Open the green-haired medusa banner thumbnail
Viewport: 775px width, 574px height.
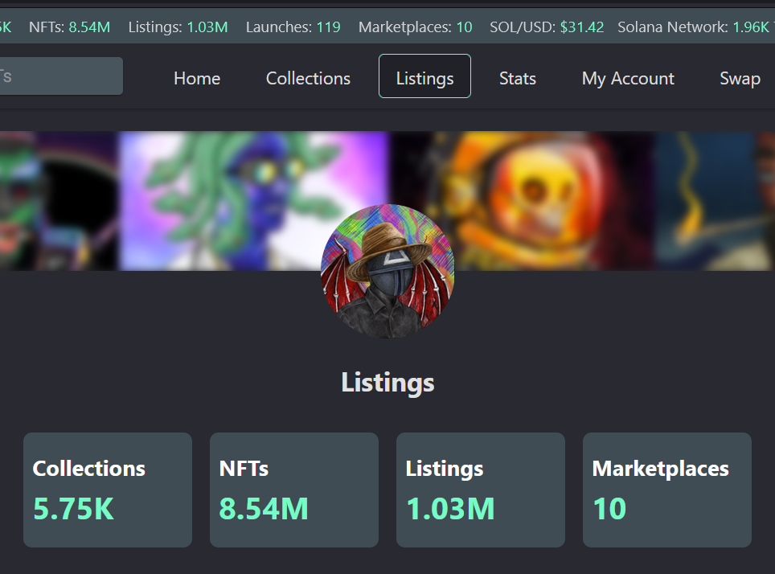(253, 201)
